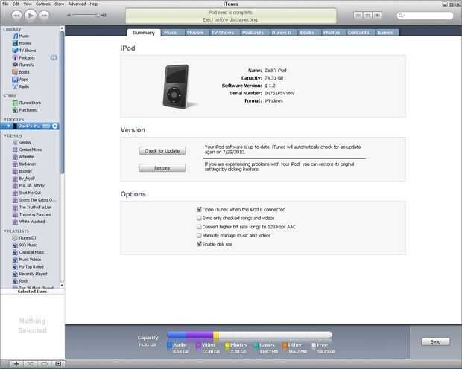Play the current track
Image resolution: width=462 pixels, height=369 pixels.
[x=31, y=15]
